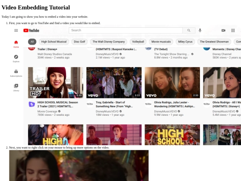Open the TRAILER HD video thumbnail
241x181 pixels.
click(56, 83)
